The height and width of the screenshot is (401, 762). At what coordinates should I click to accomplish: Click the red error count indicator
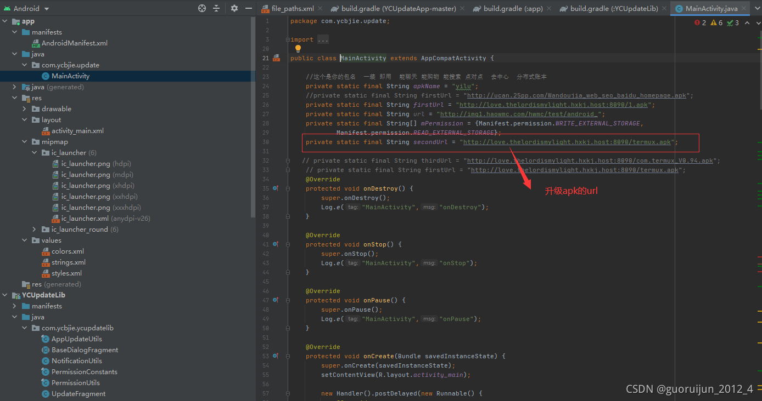(701, 22)
